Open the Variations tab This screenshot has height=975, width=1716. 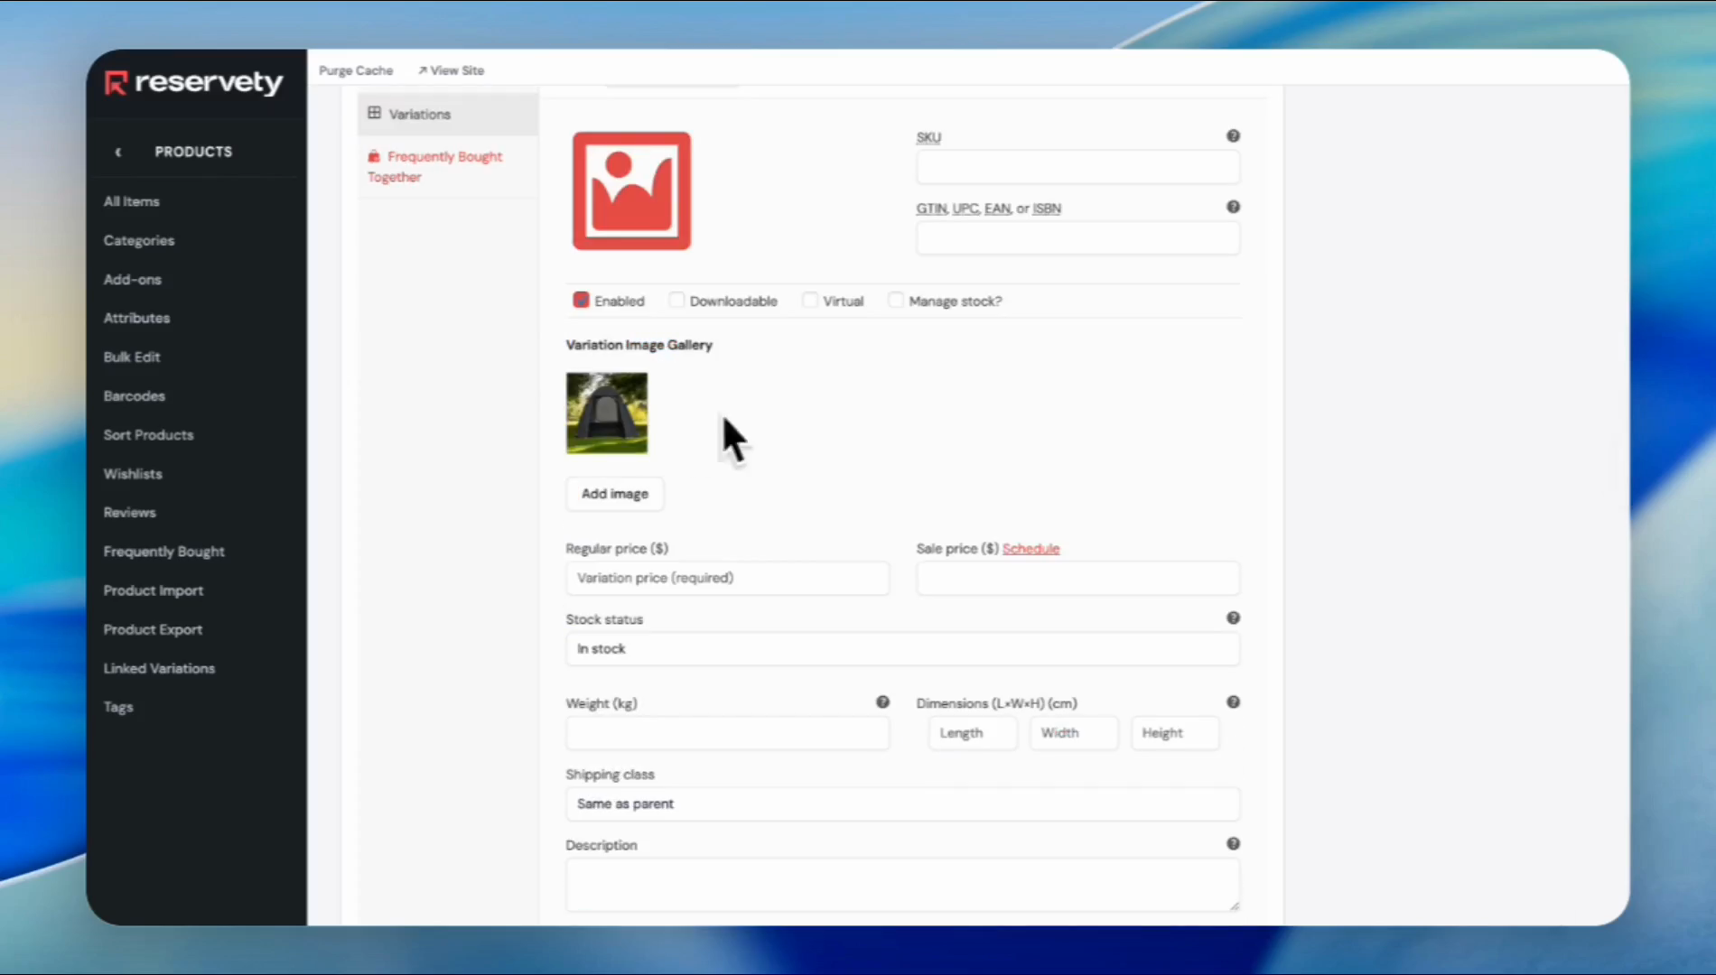point(419,115)
